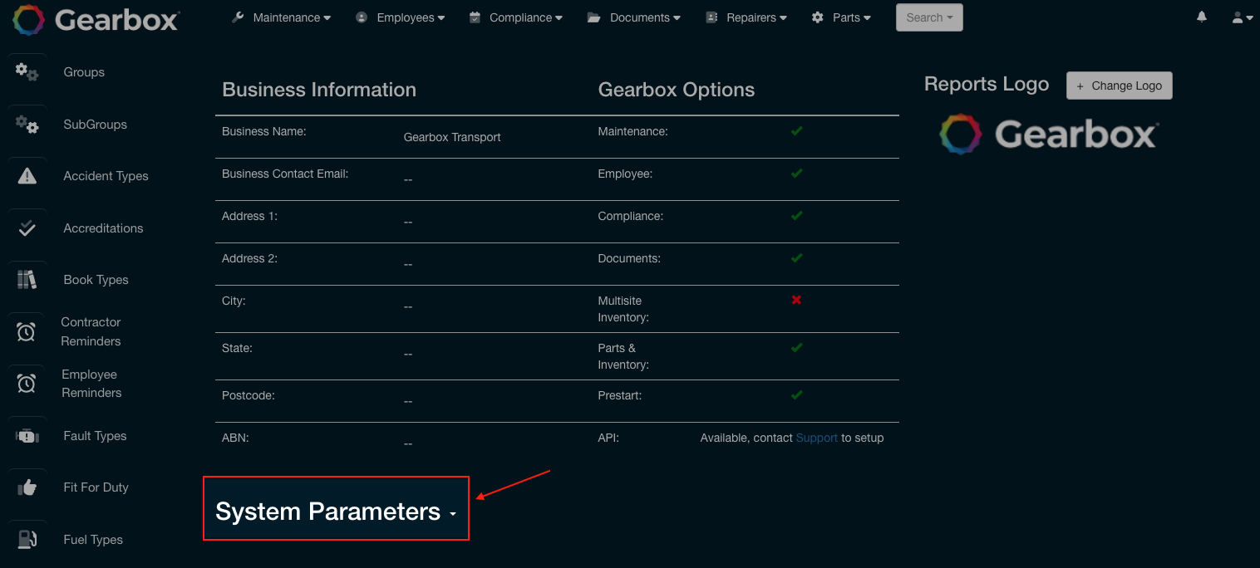Open the Repairers menu

point(746,17)
